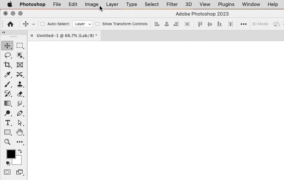The height and width of the screenshot is (180, 284).
Task: Select the Eraser tool
Action: pos(20,94)
